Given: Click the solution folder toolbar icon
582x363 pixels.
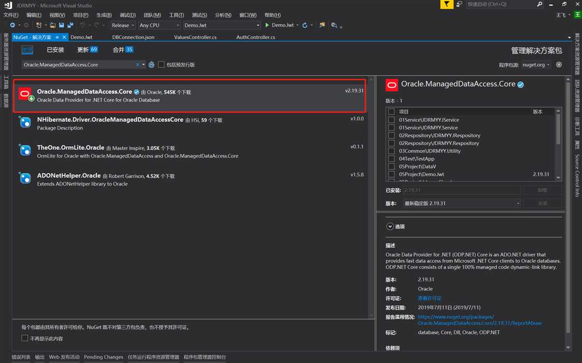Looking at the screenshot, I should 322,25.
